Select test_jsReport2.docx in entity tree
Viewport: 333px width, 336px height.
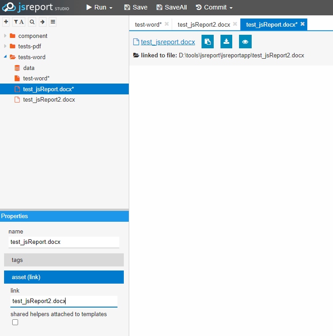[x=49, y=100]
